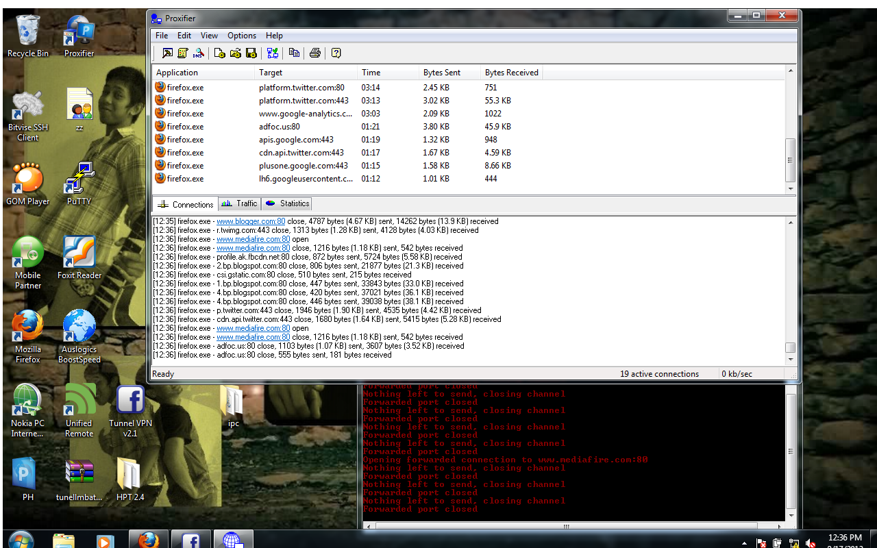
Task: Select the apis.google.com:443 connection row
Action: coord(469,139)
